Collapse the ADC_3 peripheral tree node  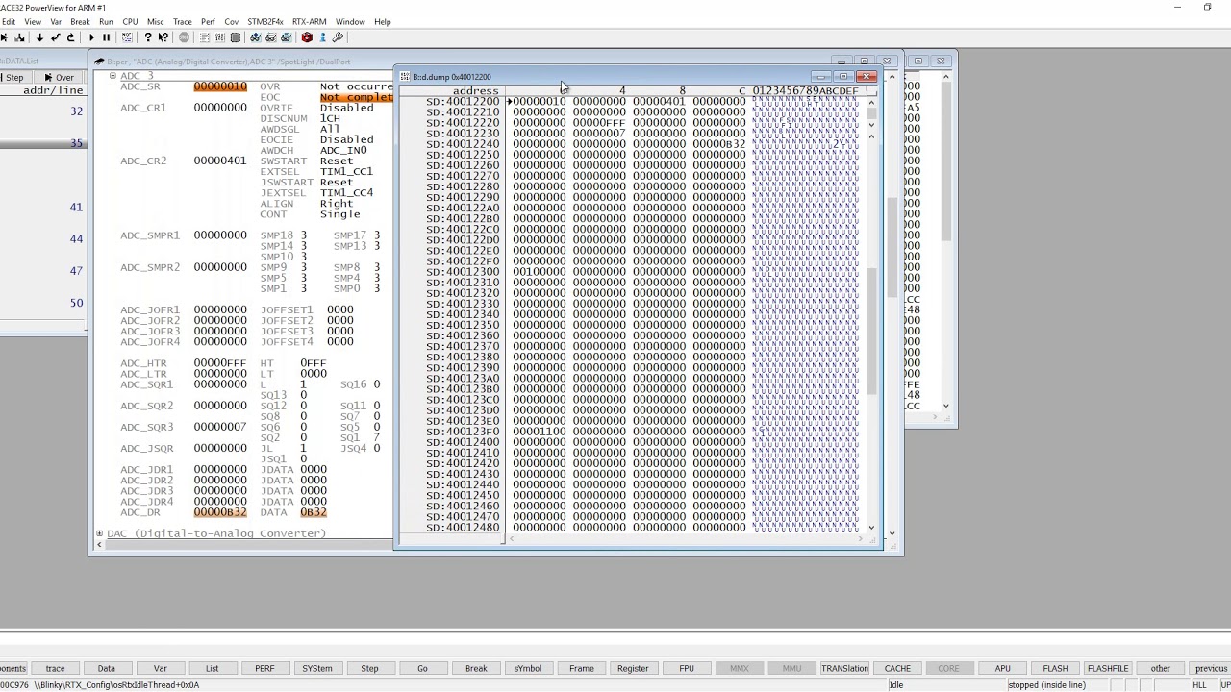click(x=113, y=76)
